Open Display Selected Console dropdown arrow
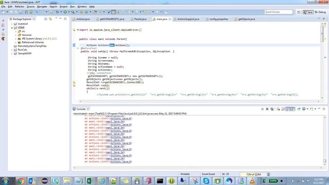The width and height of the screenshot is (329, 185). click(x=307, y=109)
